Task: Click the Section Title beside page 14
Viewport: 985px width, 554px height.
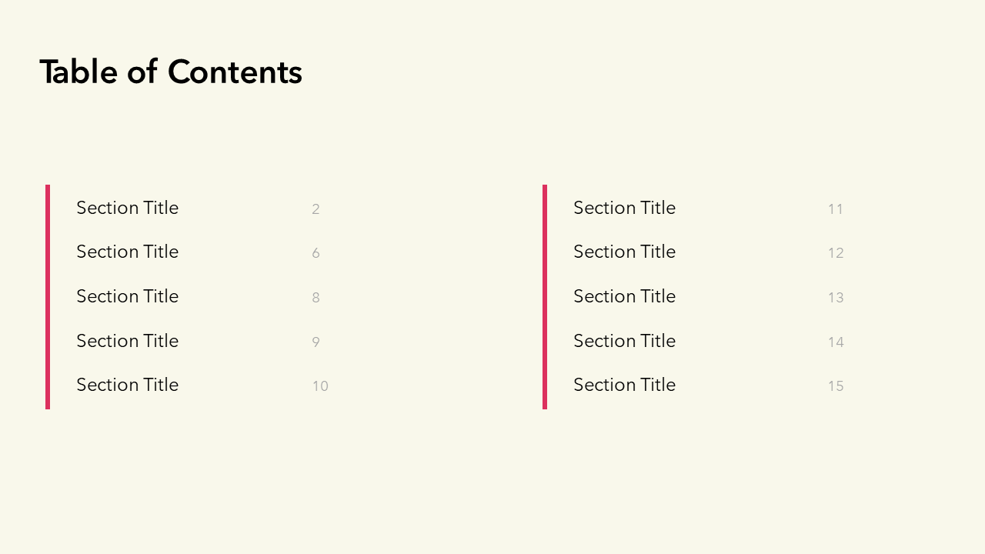Action: tap(624, 341)
